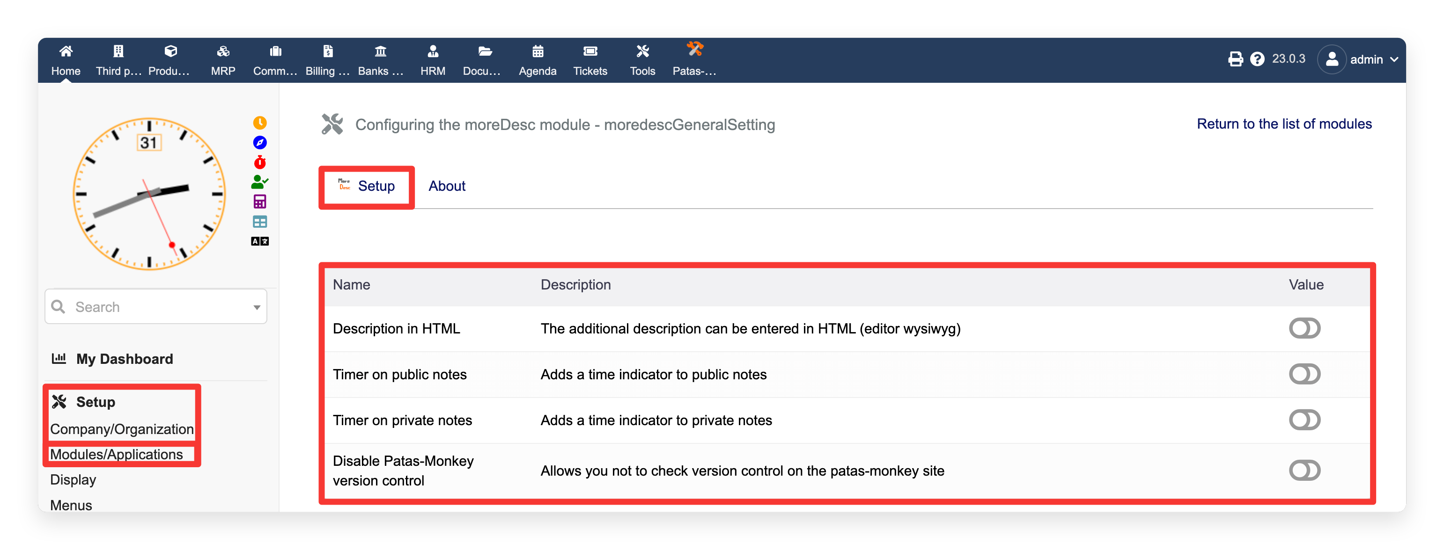Screen dimensions: 1444x550
Task: Toggle Description in HTML switch
Action: coord(1304,328)
